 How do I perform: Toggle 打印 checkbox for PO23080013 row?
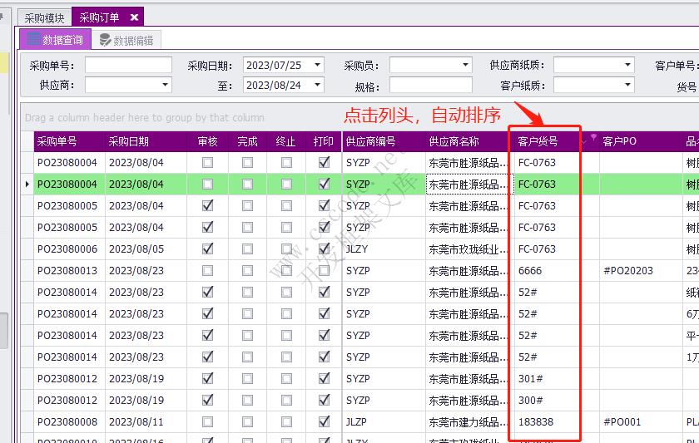click(x=324, y=271)
